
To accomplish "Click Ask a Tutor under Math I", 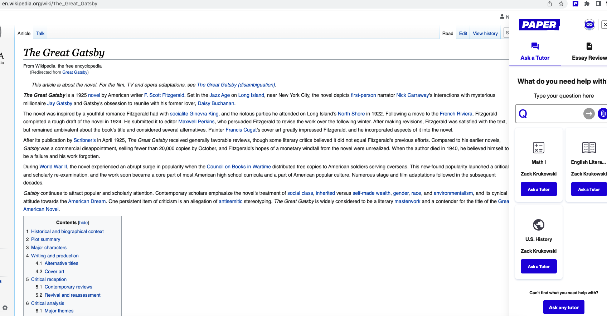I will point(539,189).
